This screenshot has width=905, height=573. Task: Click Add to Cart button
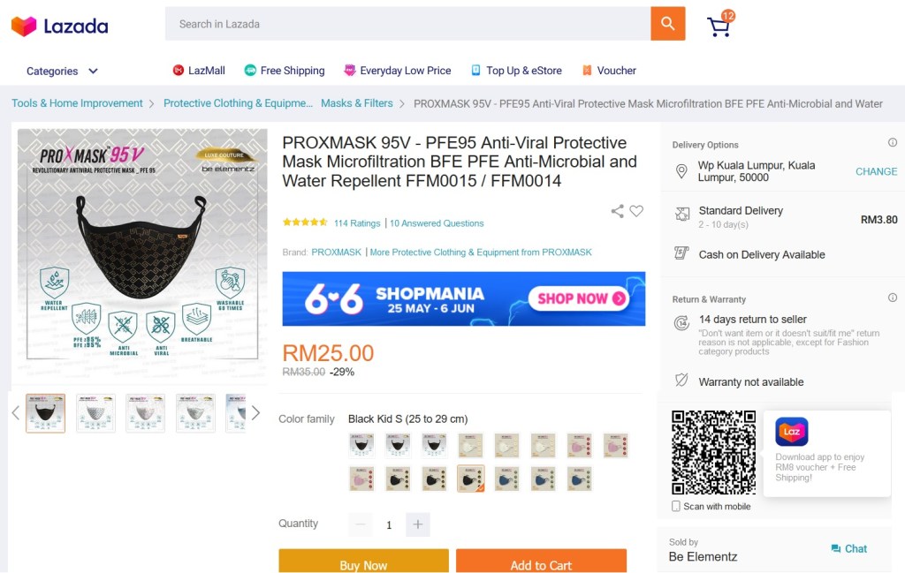(x=541, y=561)
